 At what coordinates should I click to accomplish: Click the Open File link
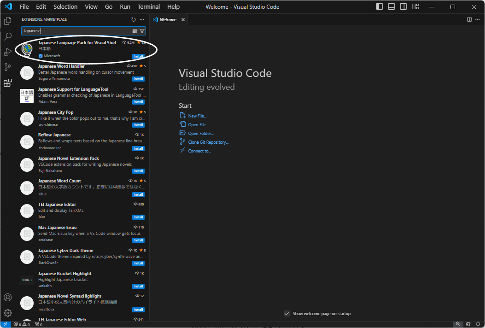point(198,125)
